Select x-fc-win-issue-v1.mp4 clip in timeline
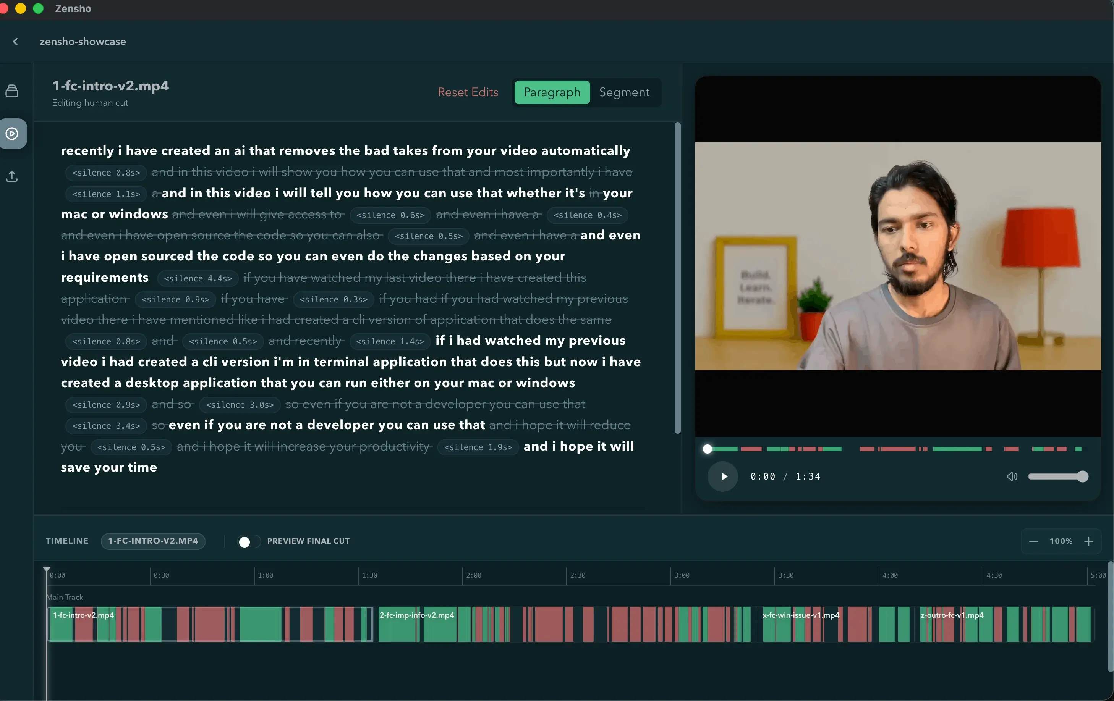The width and height of the screenshot is (1114, 701). click(x=835, y=624)
